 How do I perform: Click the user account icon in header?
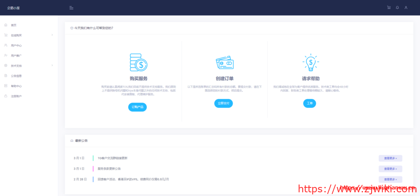[x=406, y=8]
